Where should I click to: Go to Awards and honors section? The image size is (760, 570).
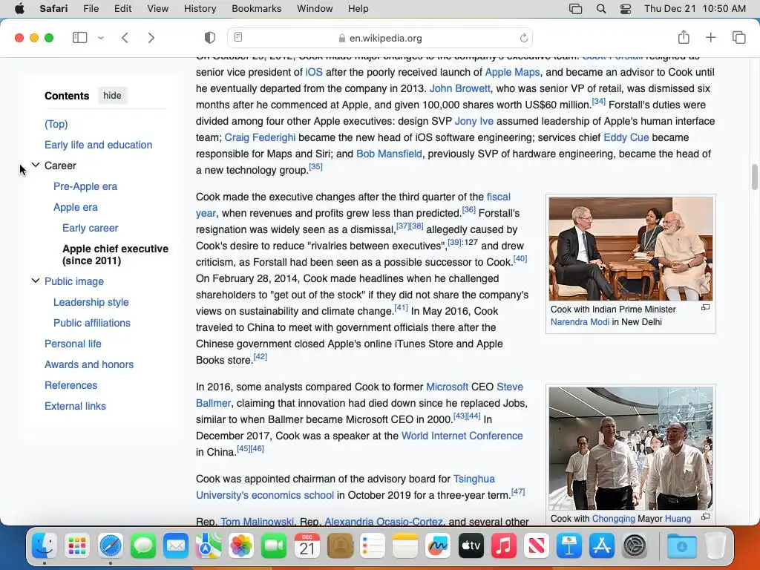89,365
